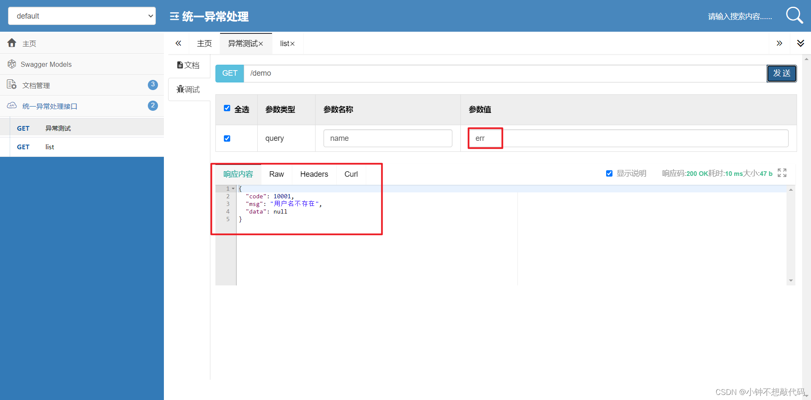Click the "code": 10001 line
The height and width of the screenshot is (400, 811).
pos(269,196)
